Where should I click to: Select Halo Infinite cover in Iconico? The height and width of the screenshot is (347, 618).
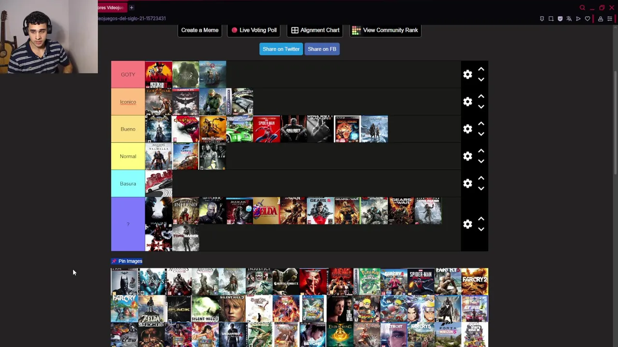pyautogui.click(x=212, y=102)
